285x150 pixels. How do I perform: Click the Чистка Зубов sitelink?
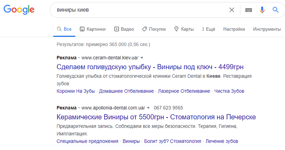229,91
